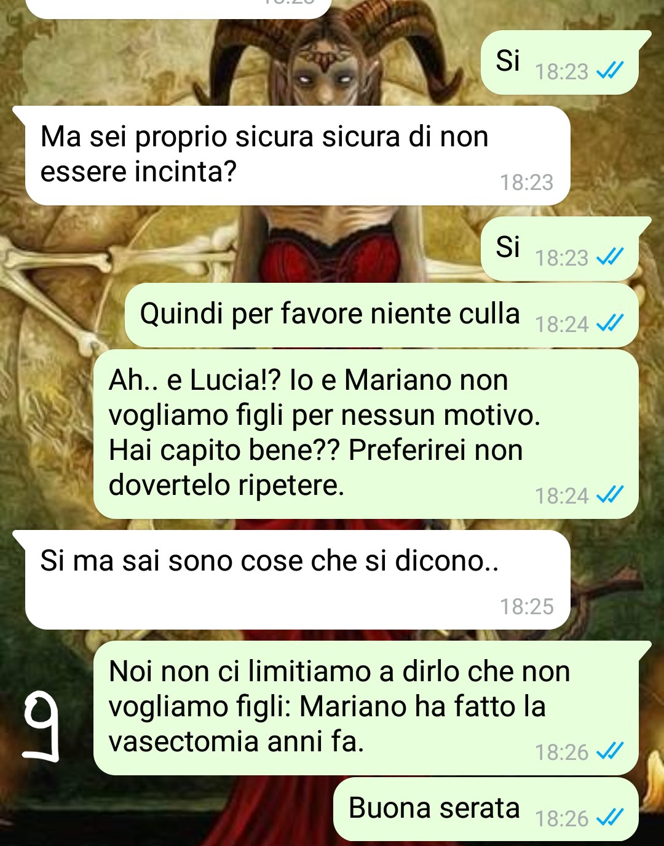Select the 'Buona serata' message bubble
The height and width of the screenshot is (846, 664).
point(486,809)
